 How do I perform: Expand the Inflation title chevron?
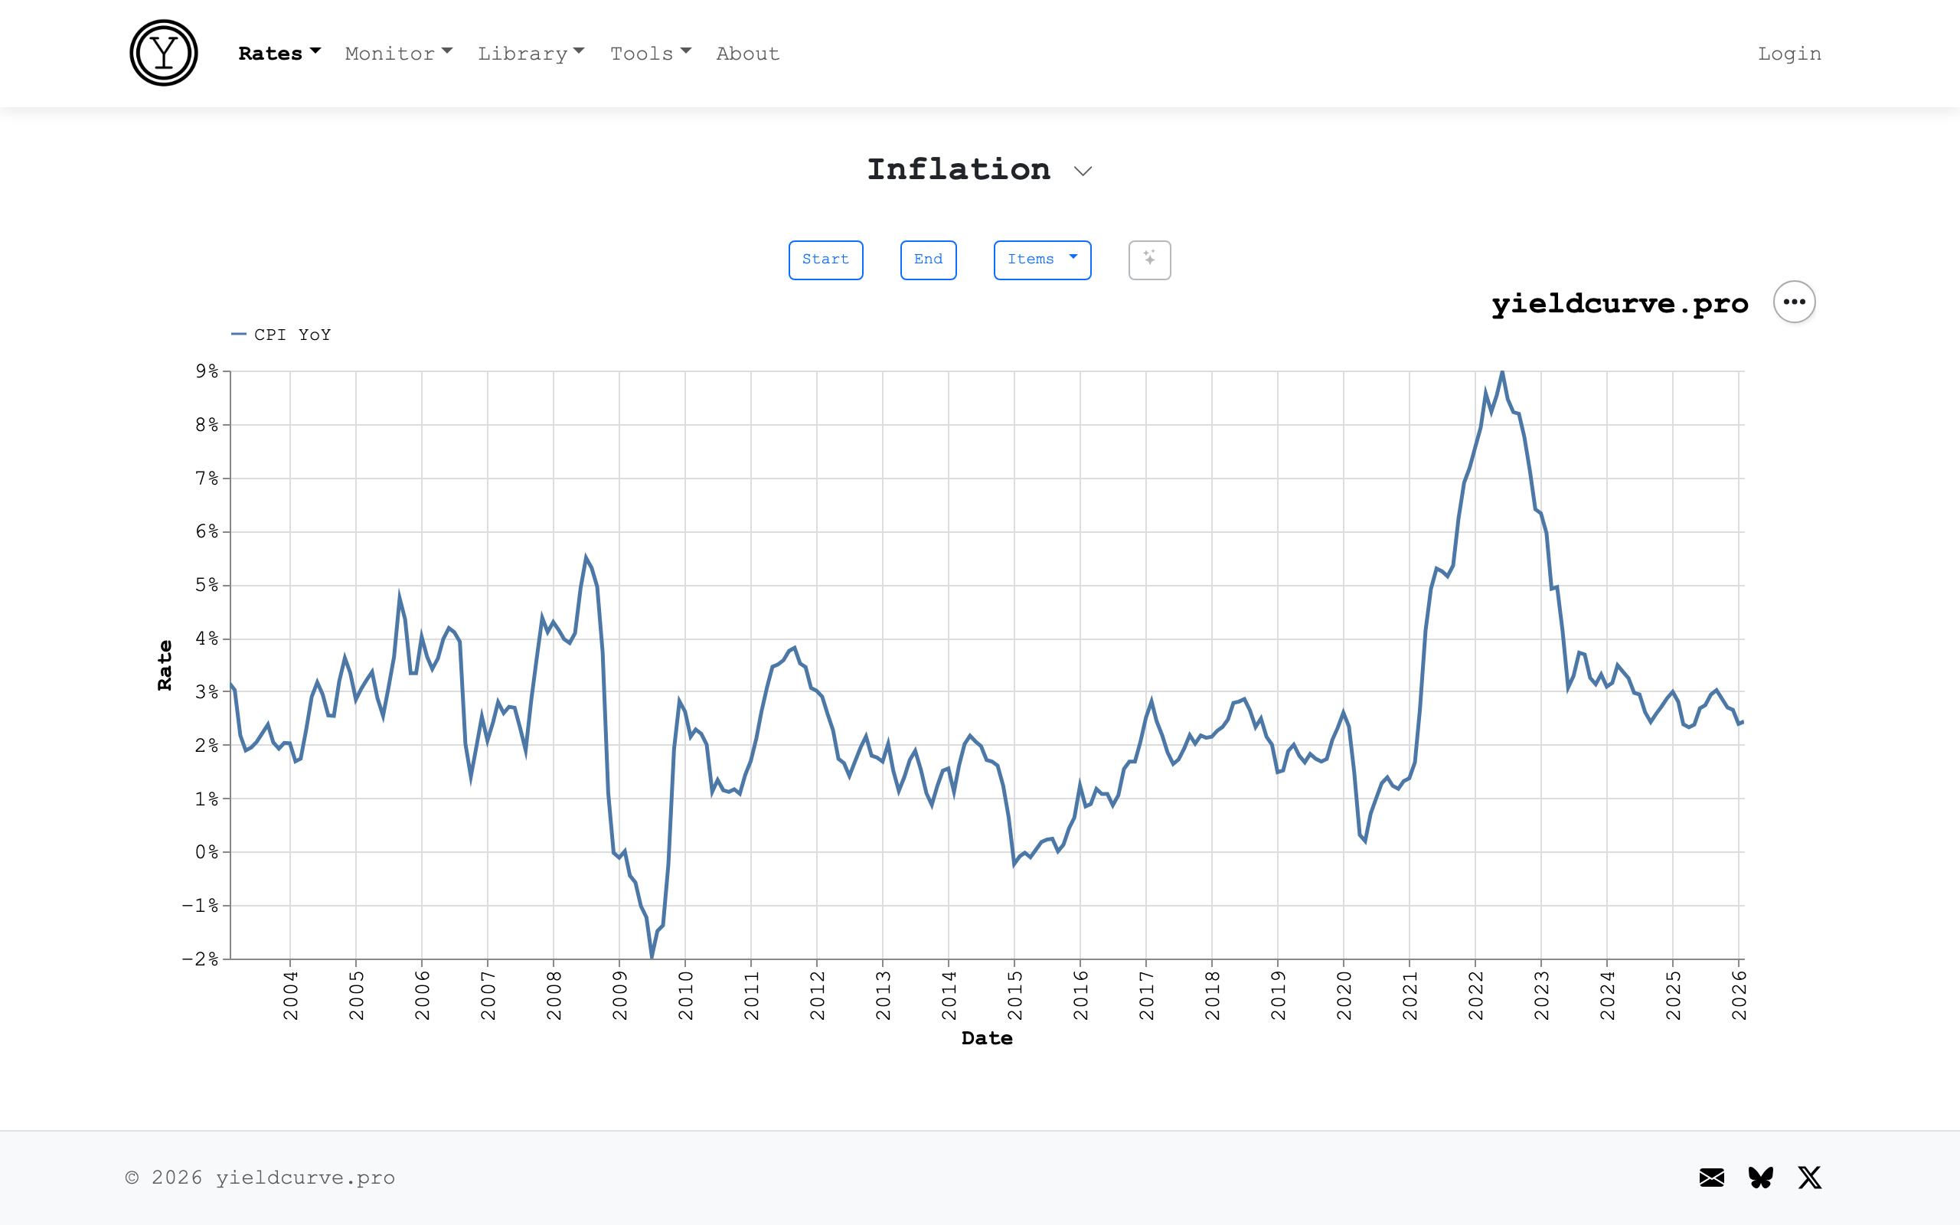(x=1083, y=171)
